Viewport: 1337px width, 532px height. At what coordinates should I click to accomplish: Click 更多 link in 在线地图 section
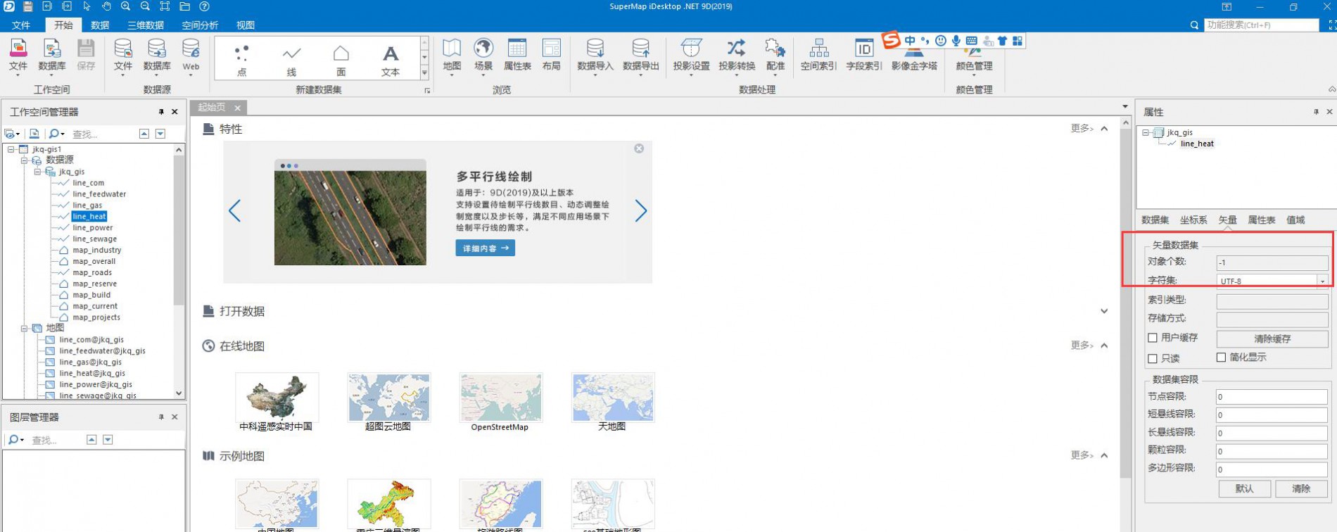(1082, 346)
